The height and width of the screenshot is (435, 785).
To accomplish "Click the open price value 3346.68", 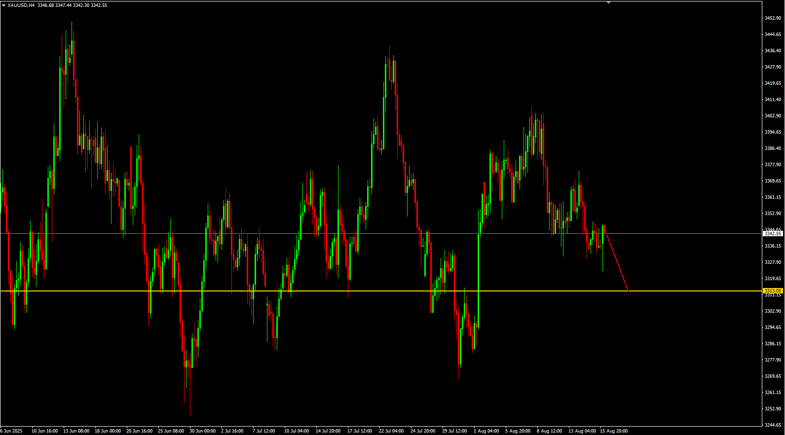I will pos(45,5).
